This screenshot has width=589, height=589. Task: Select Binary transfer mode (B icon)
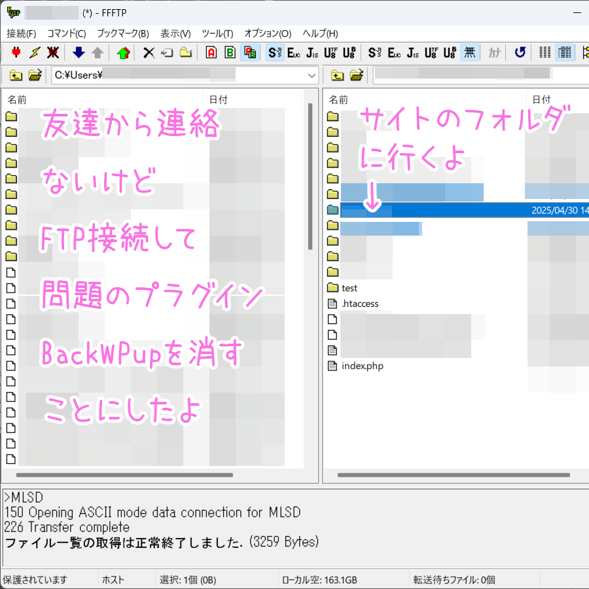click(230, 52)
